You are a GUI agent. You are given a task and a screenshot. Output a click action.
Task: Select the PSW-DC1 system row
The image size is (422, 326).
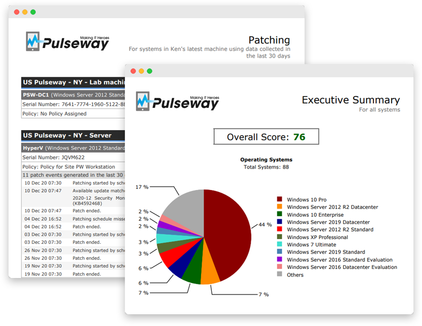coord(73,94)
